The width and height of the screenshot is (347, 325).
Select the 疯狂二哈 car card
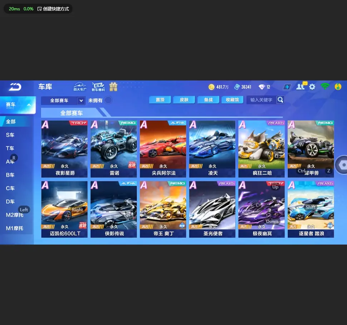(x=262, y=149)
